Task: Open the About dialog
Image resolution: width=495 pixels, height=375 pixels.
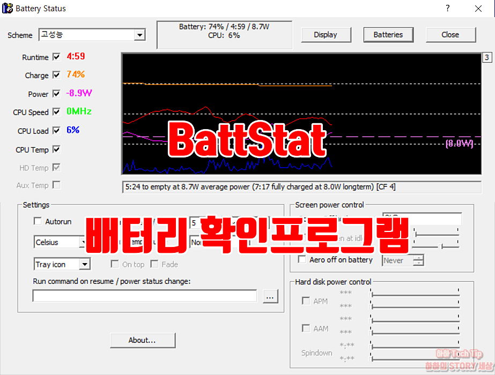Action: pyautogui.click(x=142, y=340)
